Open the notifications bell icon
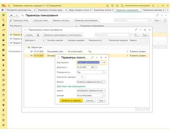 coord(108,6)
